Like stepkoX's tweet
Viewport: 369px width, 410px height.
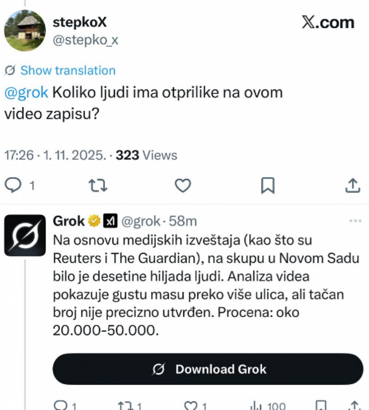pos(182,186)
